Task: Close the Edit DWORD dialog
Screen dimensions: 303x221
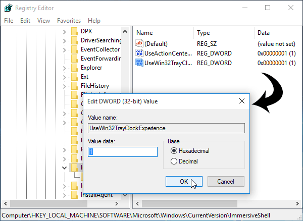Action: pyautogui.click(x=242, y=101)
